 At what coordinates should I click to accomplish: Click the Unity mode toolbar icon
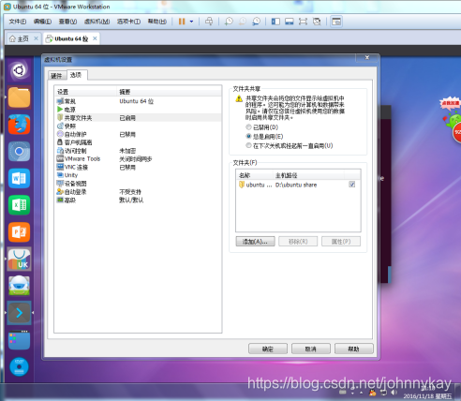[x=317, y=22]
